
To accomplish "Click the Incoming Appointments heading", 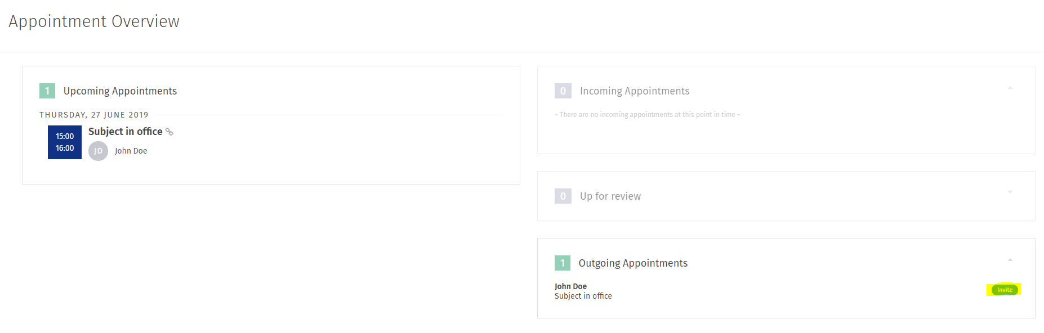I will (635, 91).
